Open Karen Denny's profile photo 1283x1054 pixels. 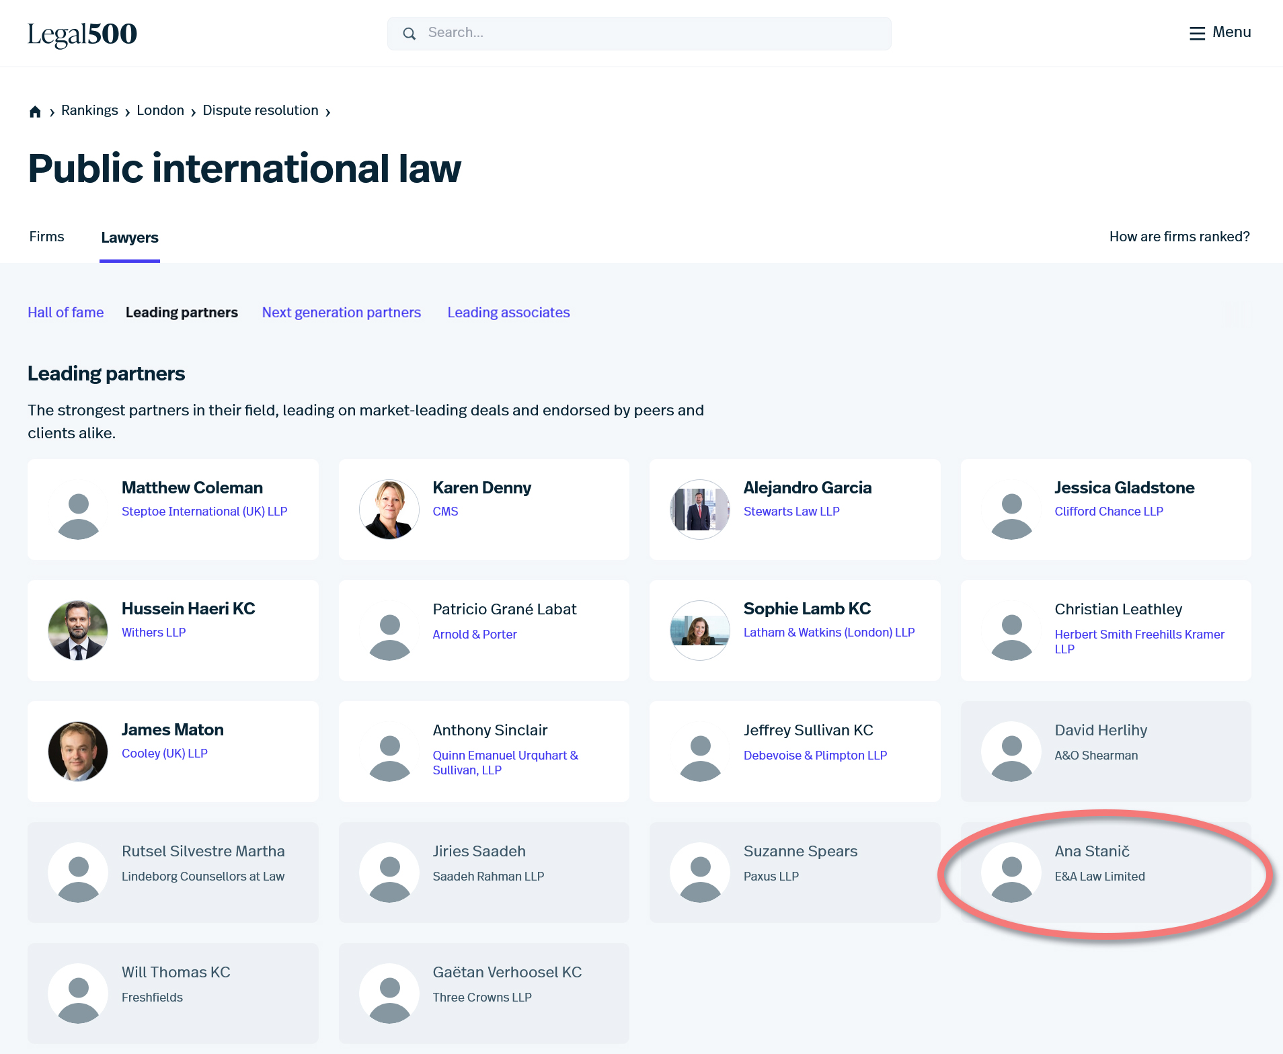[x=389, y=510]
